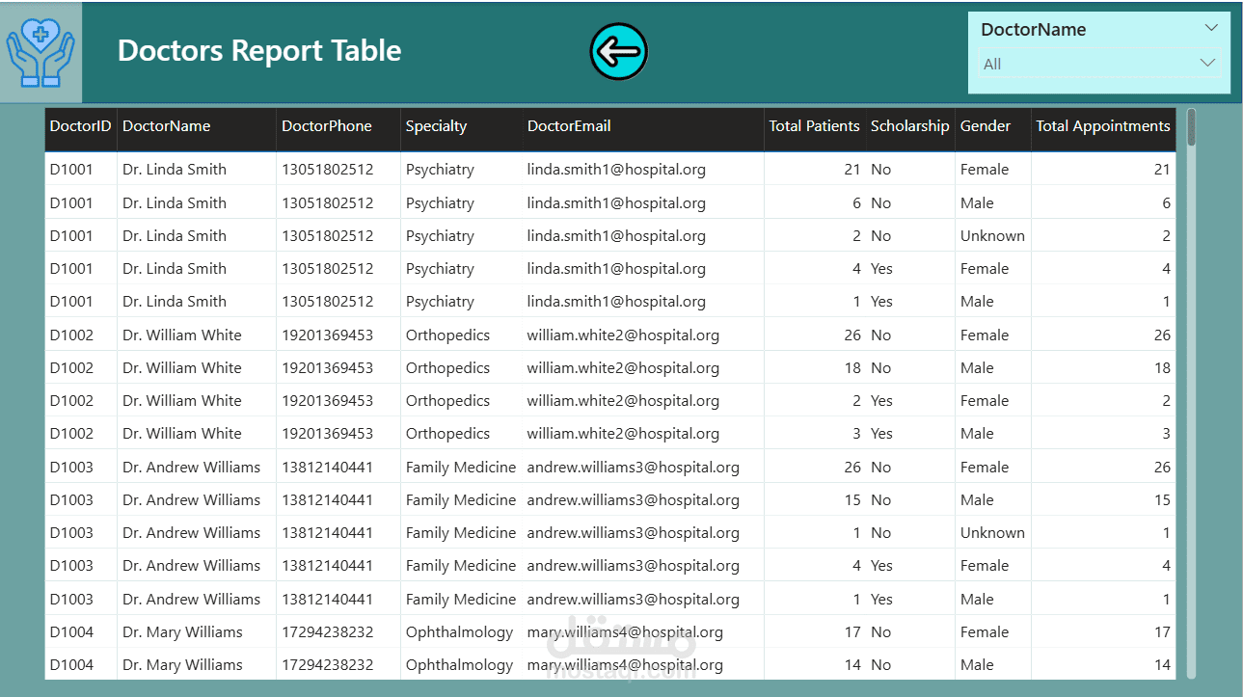
Task: Click D1002 in William White 18-patient row
Action: pyautogui.click(x=71, y=368)
